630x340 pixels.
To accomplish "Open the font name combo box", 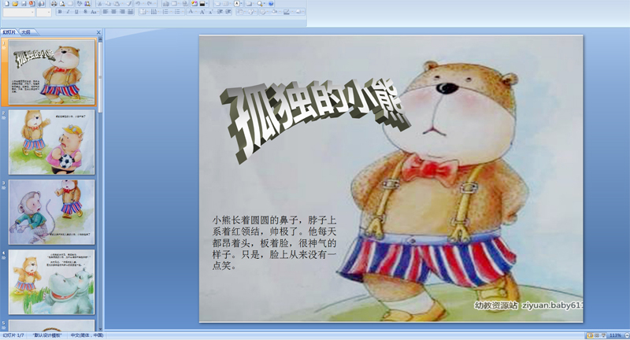I will point(19,13).
